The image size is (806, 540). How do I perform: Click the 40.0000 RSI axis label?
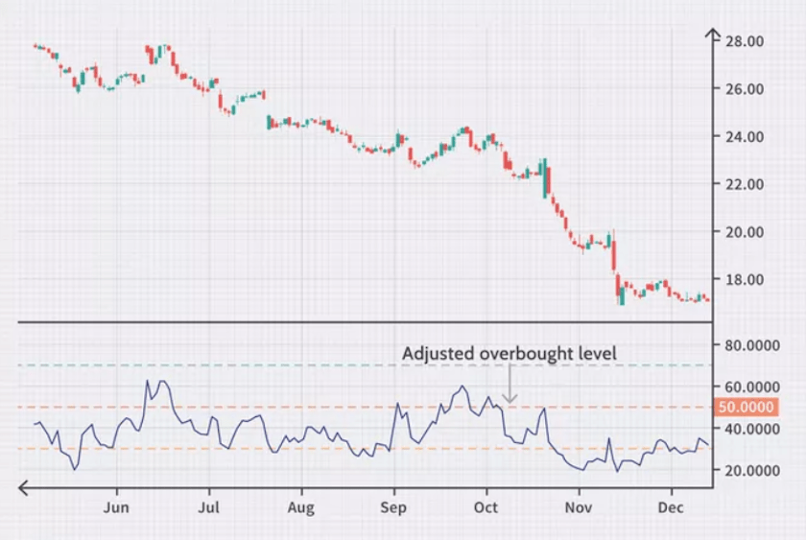(x=752, y=429)
